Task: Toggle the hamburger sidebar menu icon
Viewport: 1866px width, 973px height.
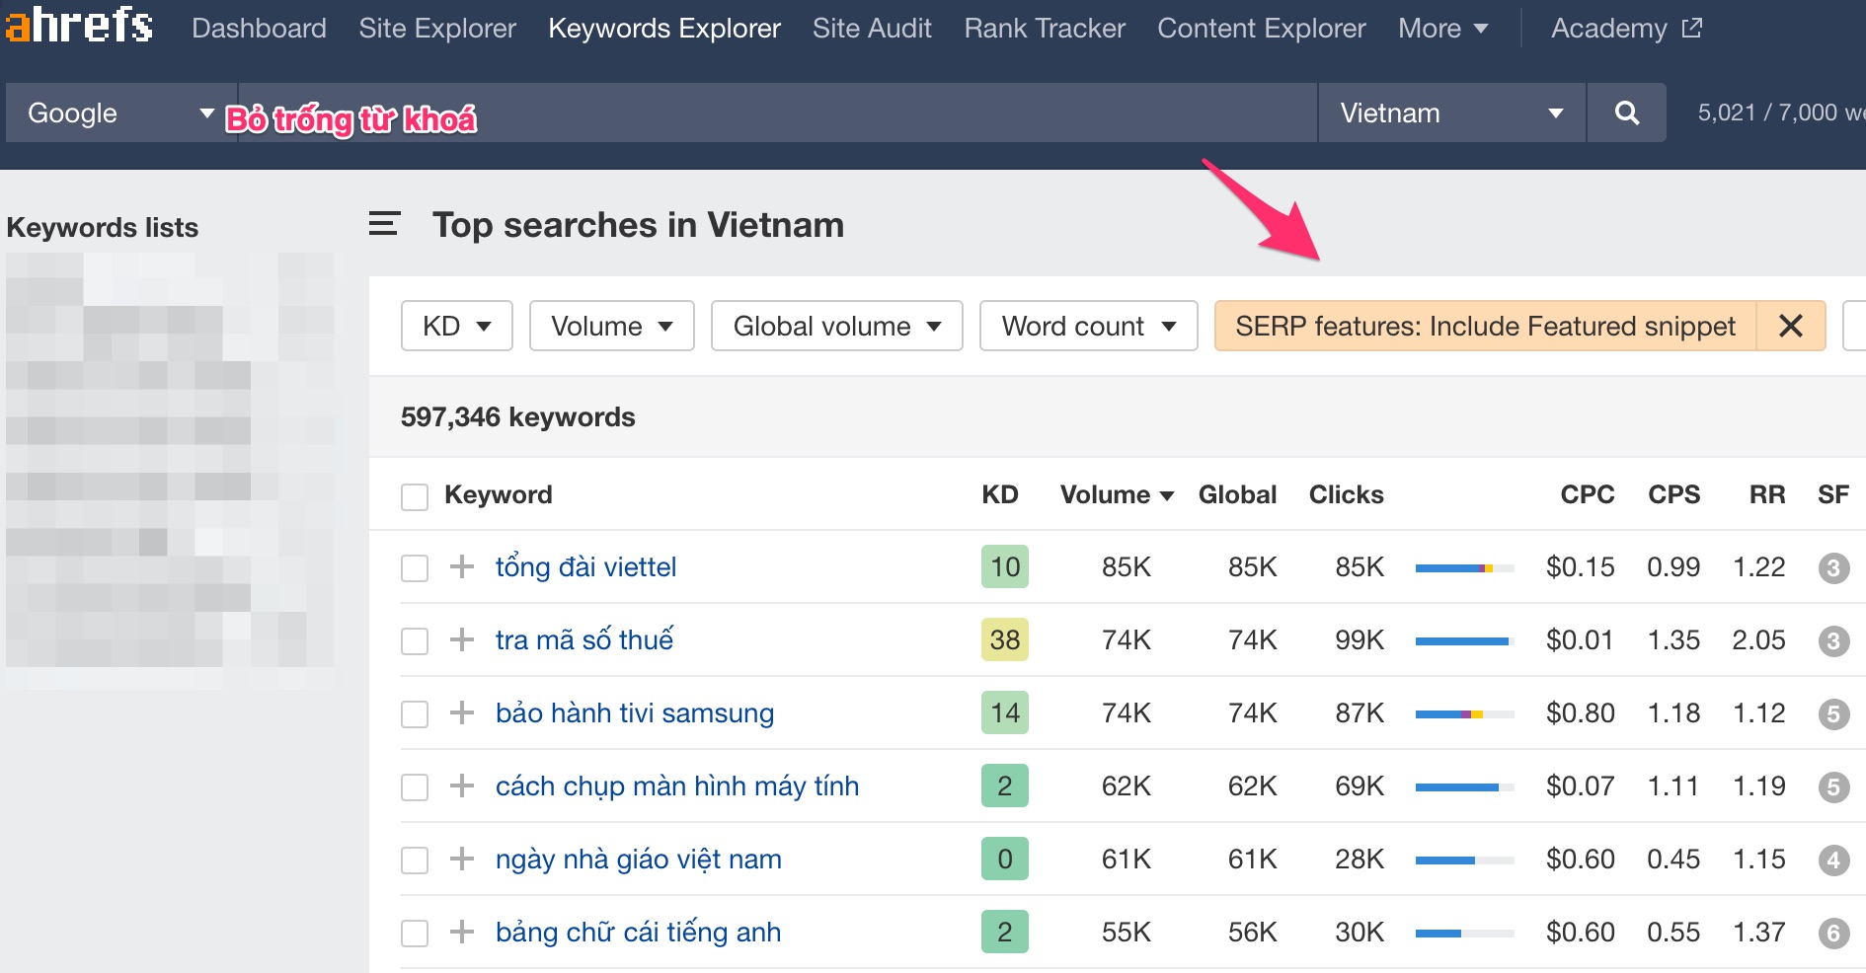Action: click(384, 224)
